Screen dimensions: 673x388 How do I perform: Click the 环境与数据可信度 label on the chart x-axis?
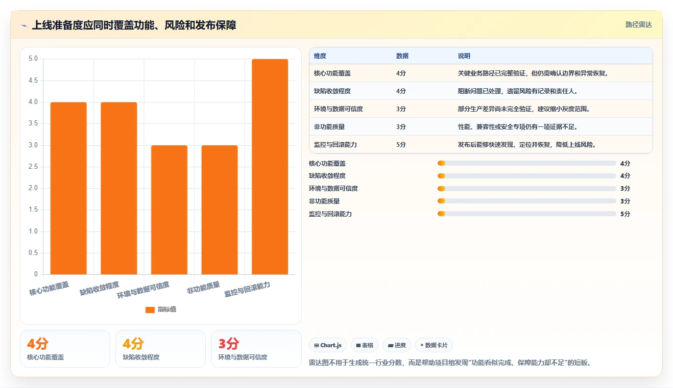(x=143, y=291)
